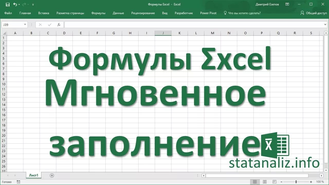Switch to Normal view
329x185 pixels.
(x=255, y=182)
